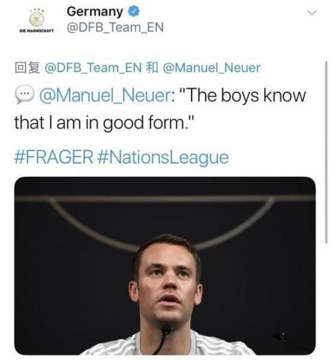Viewport: 330px width, 360px height.
Task: Click the 和 text between the mentions
Action: (152, 68)
